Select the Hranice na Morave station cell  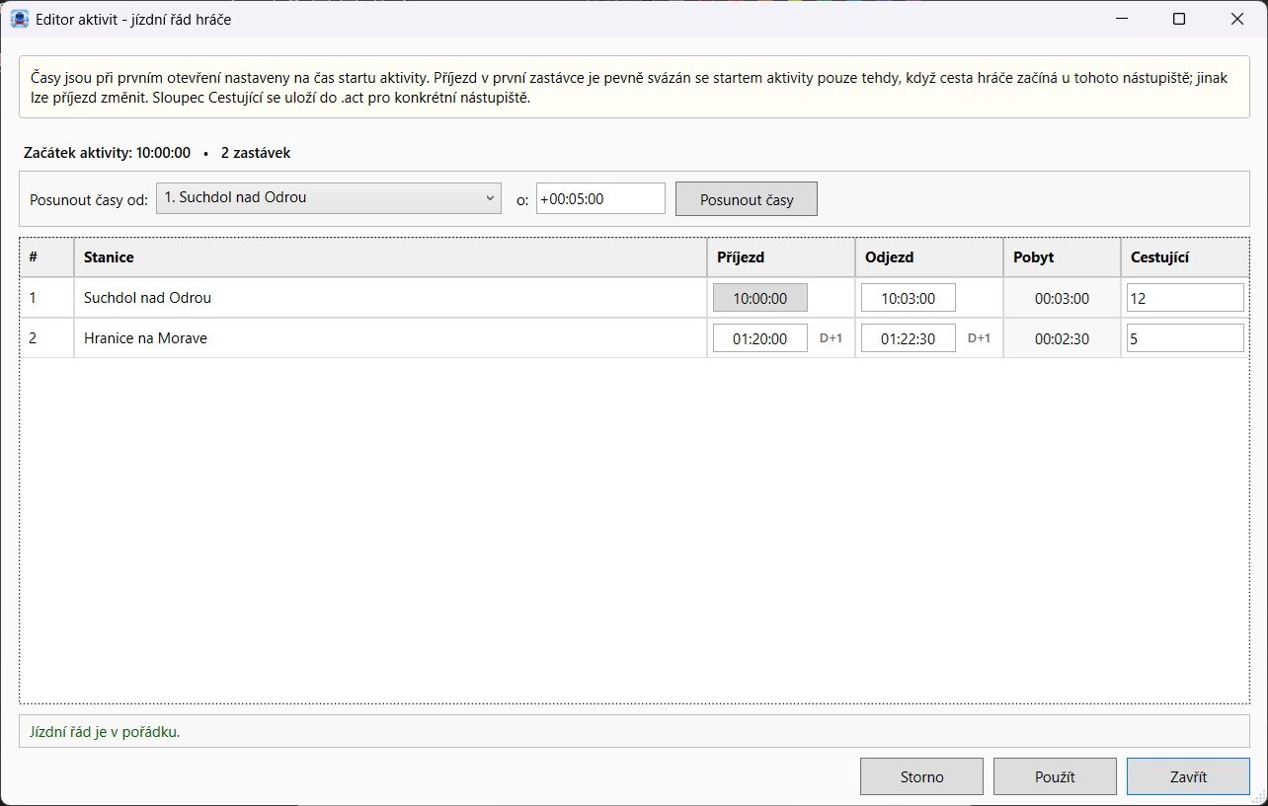pyautogui.click(x=390, y=338)
